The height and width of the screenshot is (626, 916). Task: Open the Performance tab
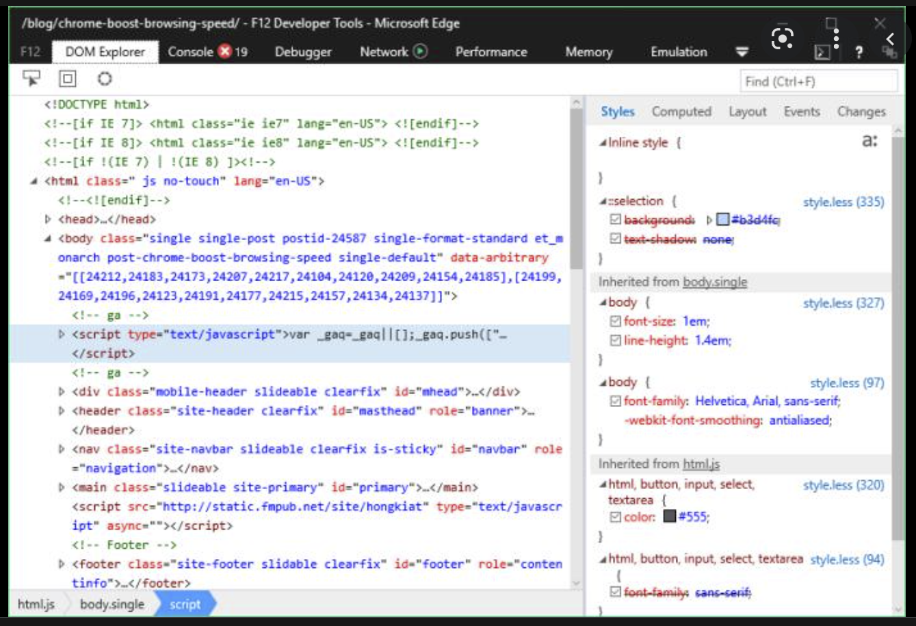click(491, 52)
